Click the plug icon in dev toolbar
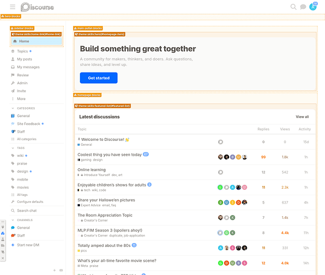325x275 pixels. (x=3, y=227)
